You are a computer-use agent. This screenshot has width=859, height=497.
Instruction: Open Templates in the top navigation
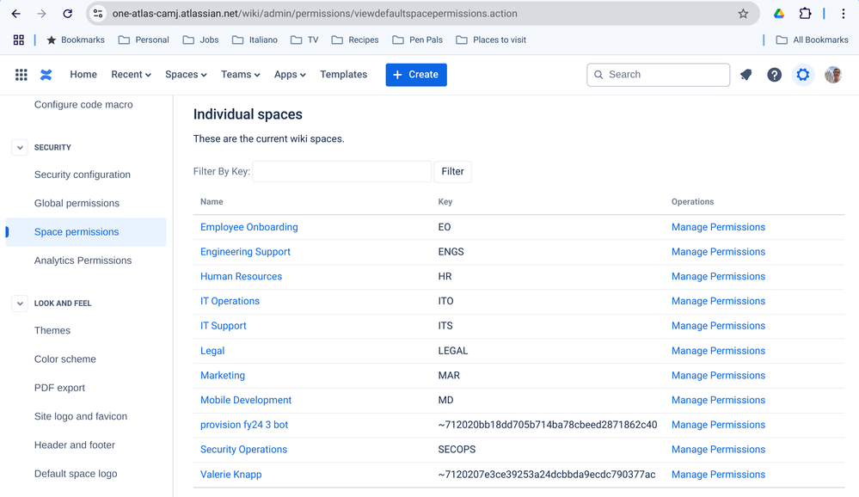tap(343, 75)
